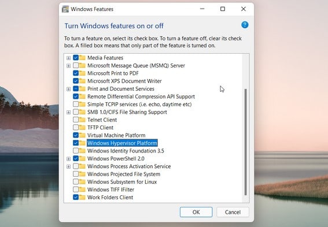Uncheck the Media Features checkbox
This screenshot has height=227, width=328.
click(76, 58)
